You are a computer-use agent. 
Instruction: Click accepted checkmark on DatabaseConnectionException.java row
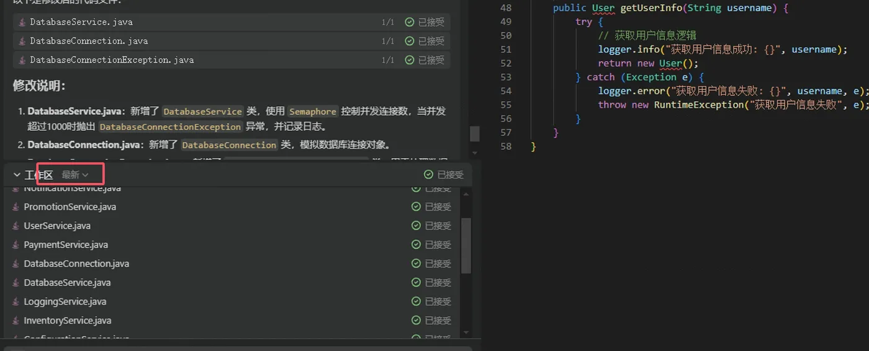point(409,60)
